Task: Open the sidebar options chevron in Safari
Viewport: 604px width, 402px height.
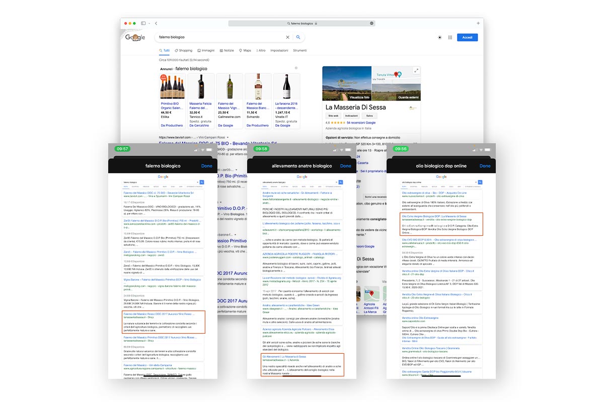Action: [x=149, y=23]
